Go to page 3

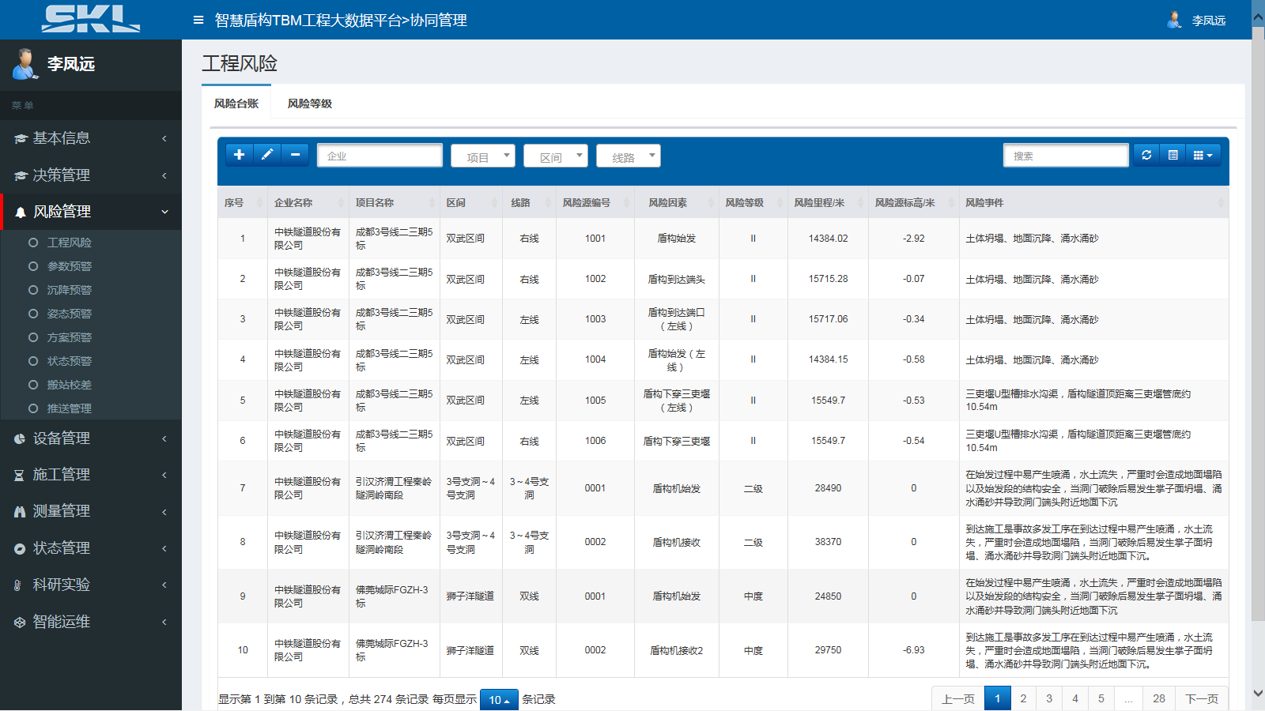click(x=1049, y=698)
